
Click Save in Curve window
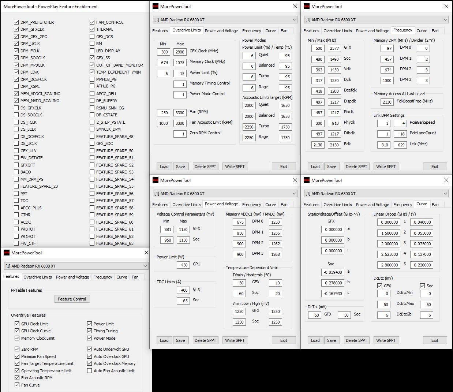pyautogui.click(x=332, y=340)
